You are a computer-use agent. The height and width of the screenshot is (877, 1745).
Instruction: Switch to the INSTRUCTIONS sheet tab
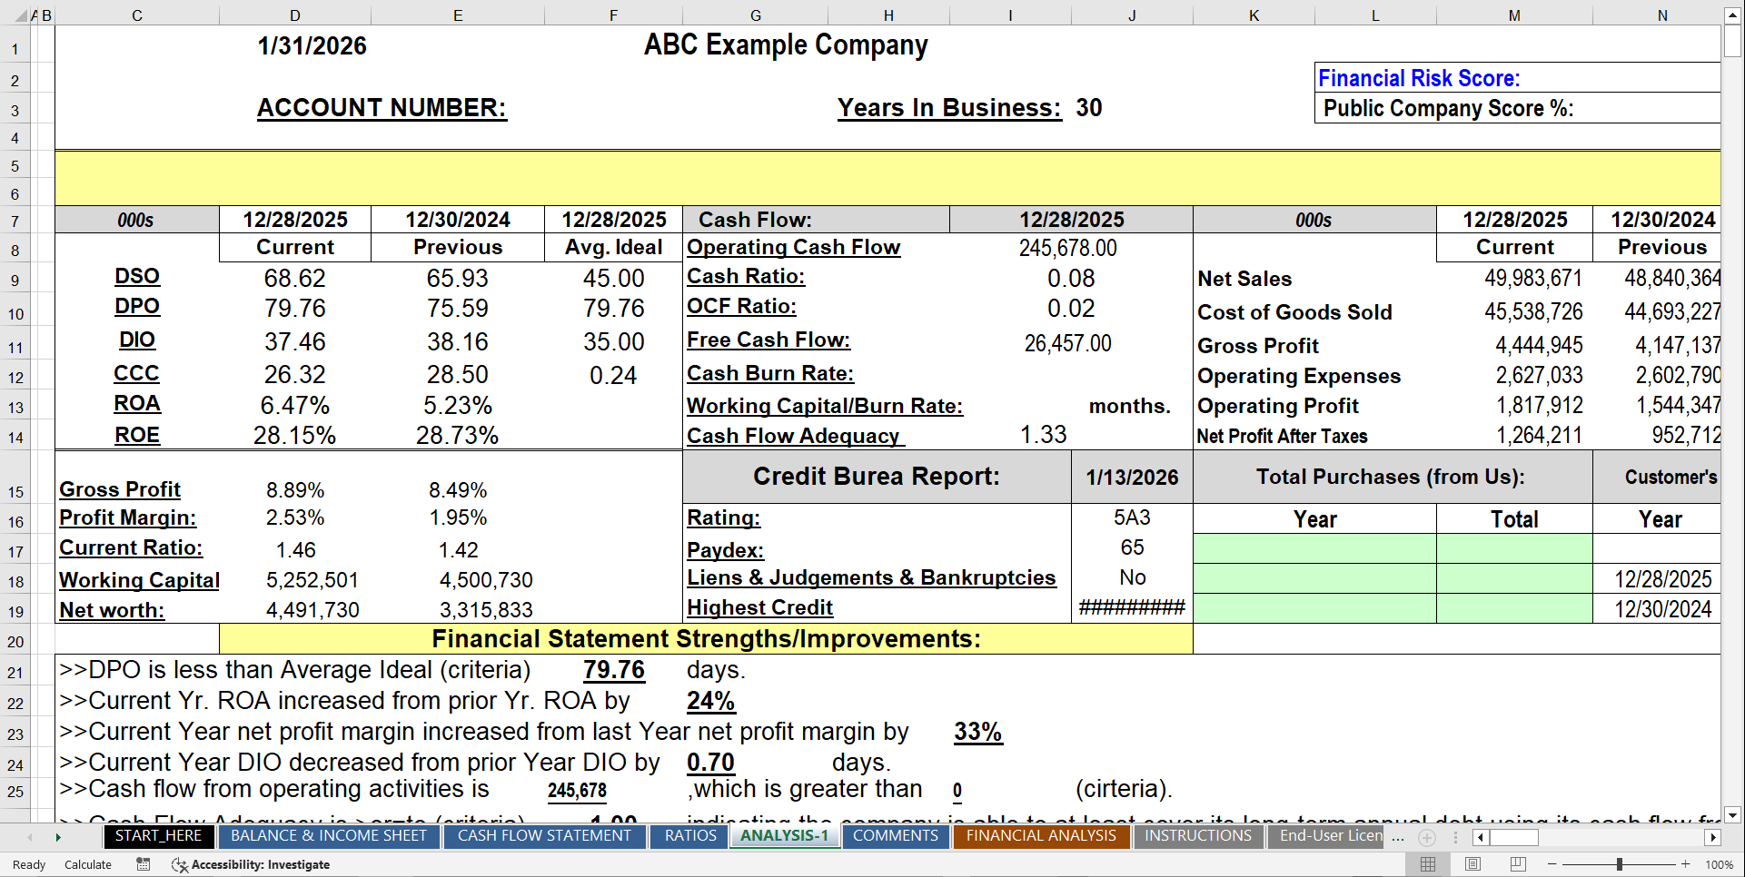(x=1197, y=835)
